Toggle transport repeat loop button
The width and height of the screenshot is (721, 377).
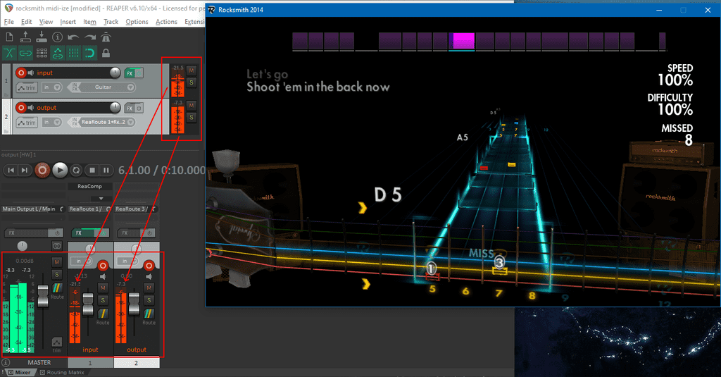pos(76,171)
